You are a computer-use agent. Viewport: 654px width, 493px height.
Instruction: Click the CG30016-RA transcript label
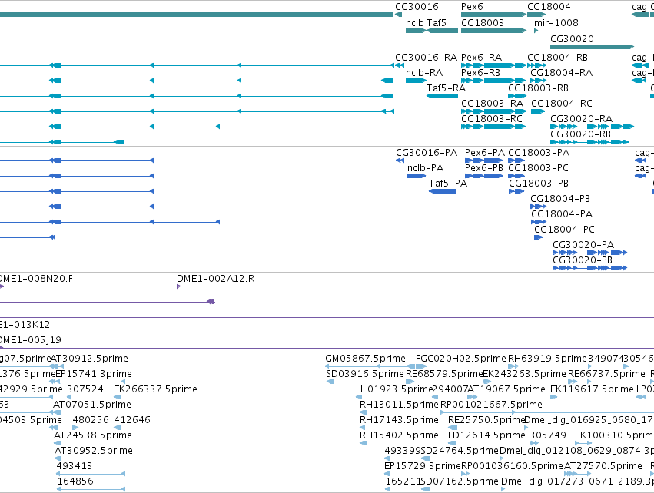point(427,57)
